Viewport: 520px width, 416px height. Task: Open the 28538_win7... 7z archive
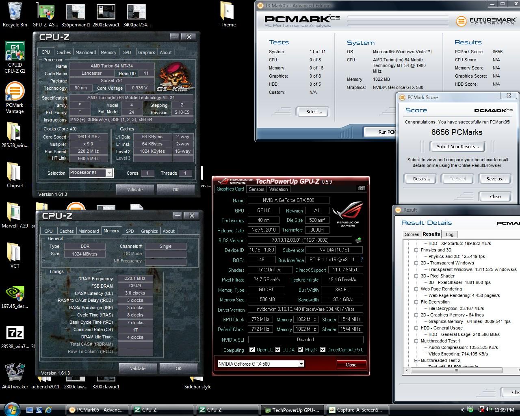15,337
